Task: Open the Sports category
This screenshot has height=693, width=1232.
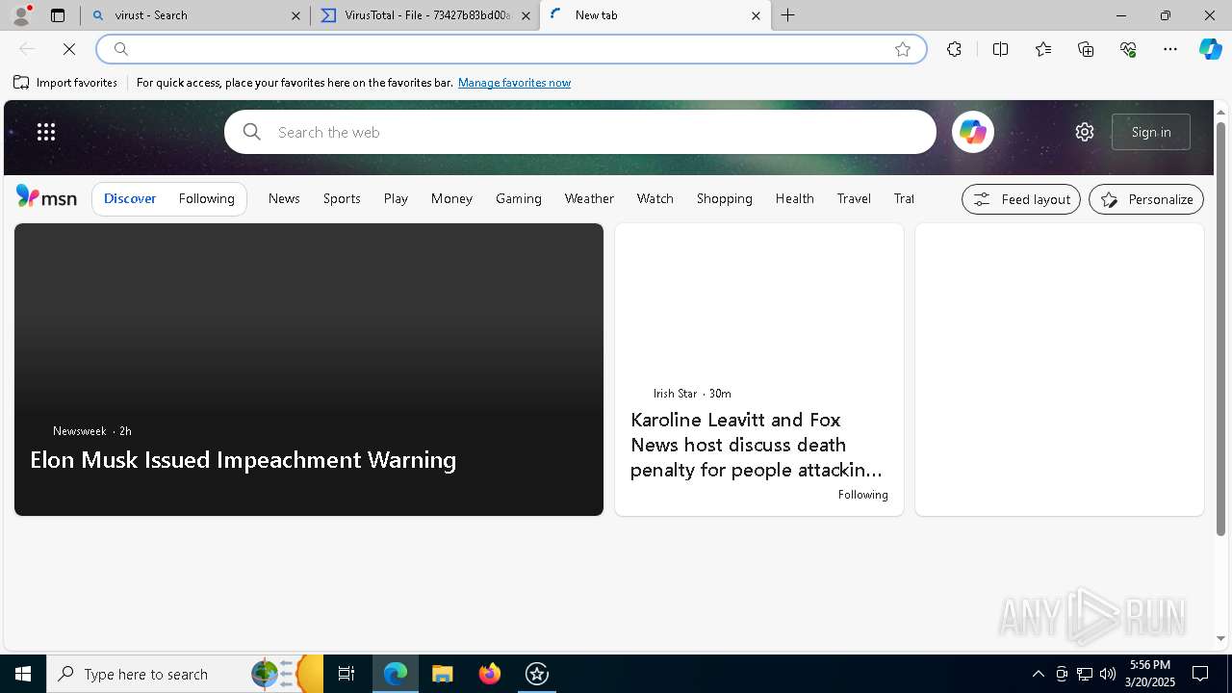Action: tap(342, 198)
